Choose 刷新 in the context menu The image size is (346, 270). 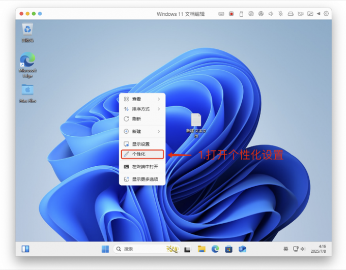pyautogui.click(x=142, y=119)
